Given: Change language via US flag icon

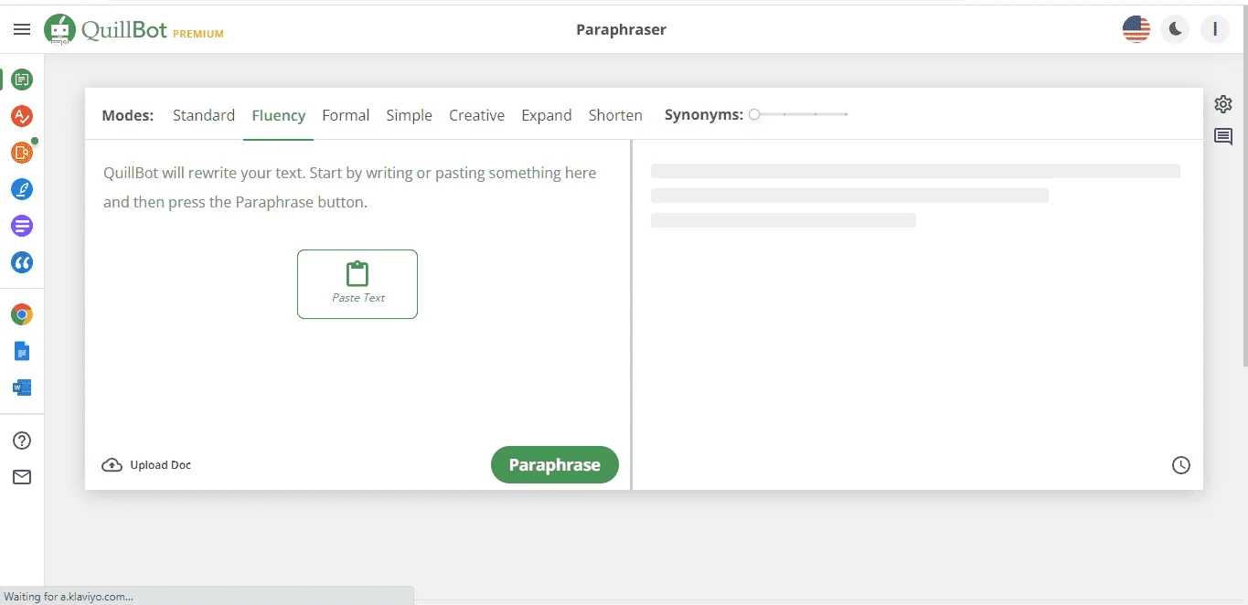Looking at the screenshot, I should click(x=1136, y=29).
